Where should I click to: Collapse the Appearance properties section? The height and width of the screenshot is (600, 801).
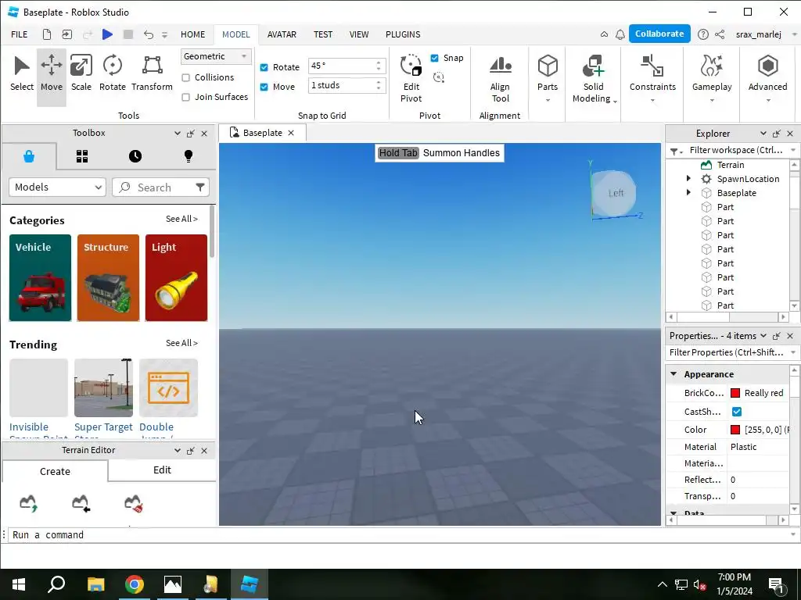click(673, 374)
